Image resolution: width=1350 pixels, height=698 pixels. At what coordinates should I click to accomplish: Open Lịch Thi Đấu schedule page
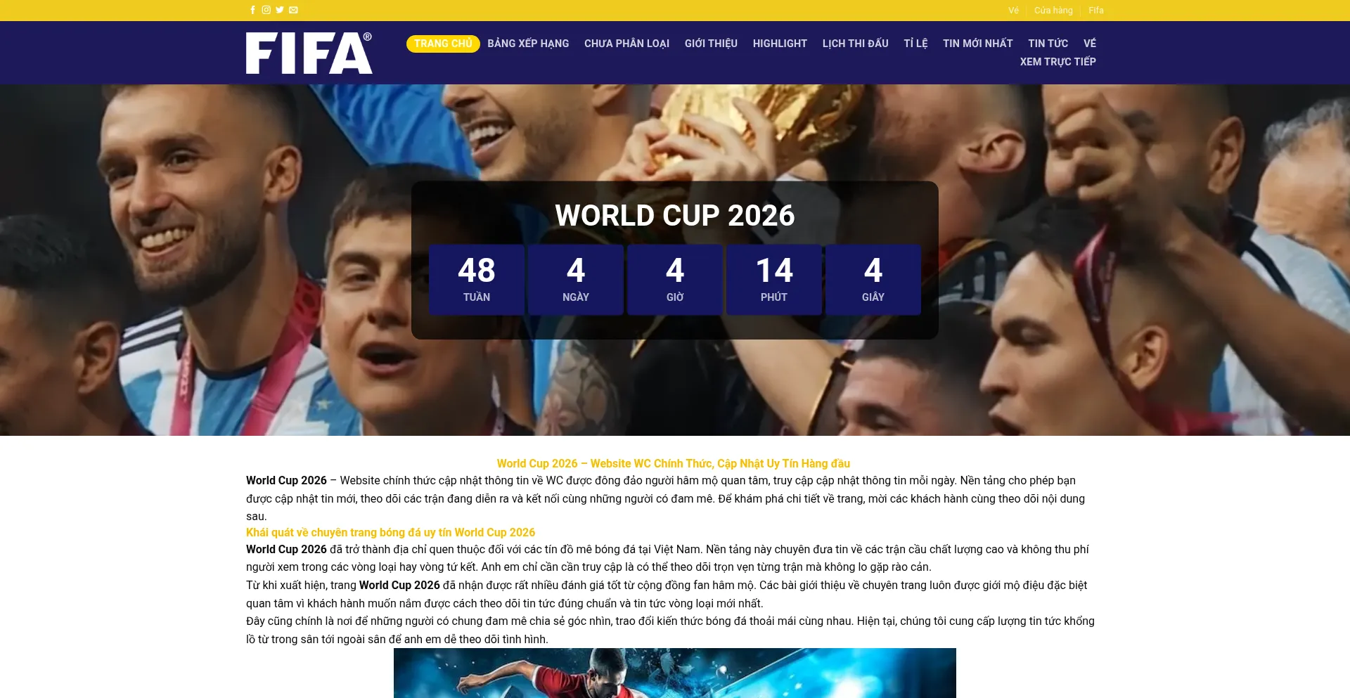click(x=856, y=44)
